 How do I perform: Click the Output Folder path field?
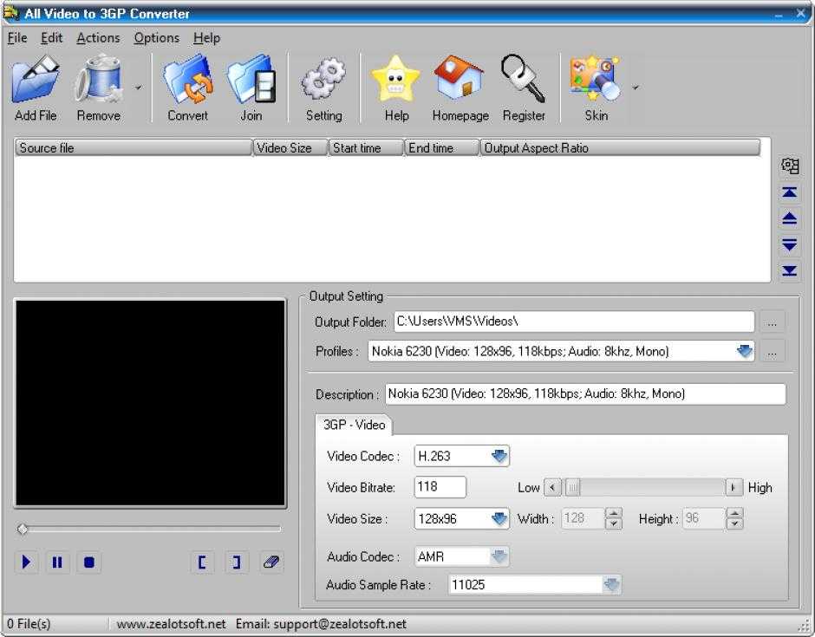(574, 322)
